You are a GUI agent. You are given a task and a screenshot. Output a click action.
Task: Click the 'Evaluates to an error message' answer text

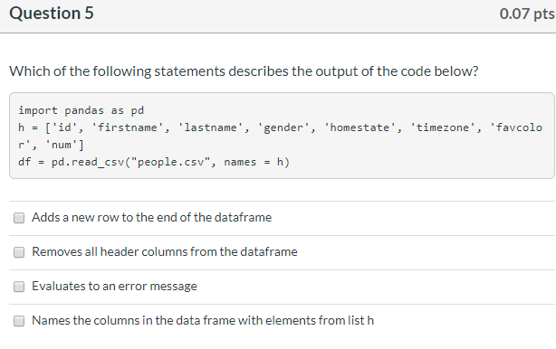click(114, 286)
